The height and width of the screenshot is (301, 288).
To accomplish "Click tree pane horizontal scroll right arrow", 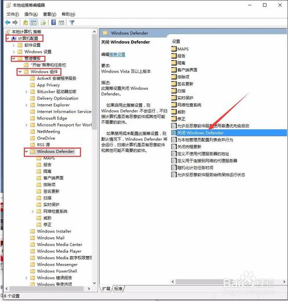I will pyautogui.click(x=89, y=289).
